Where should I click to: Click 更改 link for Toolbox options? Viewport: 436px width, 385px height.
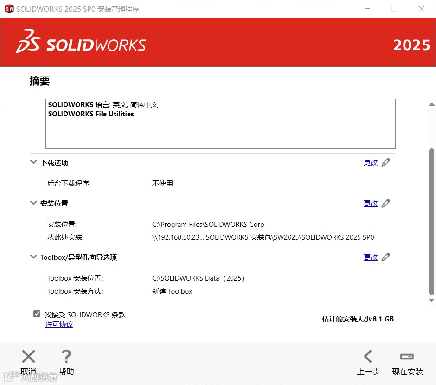pyautogui.click(x=371, y=257)
